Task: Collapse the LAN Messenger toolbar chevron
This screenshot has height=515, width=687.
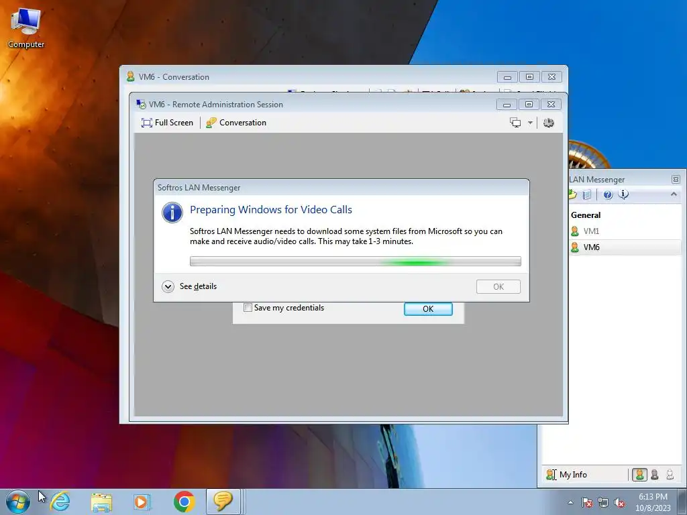Action: pyautogui.click(x=674, y=194)
